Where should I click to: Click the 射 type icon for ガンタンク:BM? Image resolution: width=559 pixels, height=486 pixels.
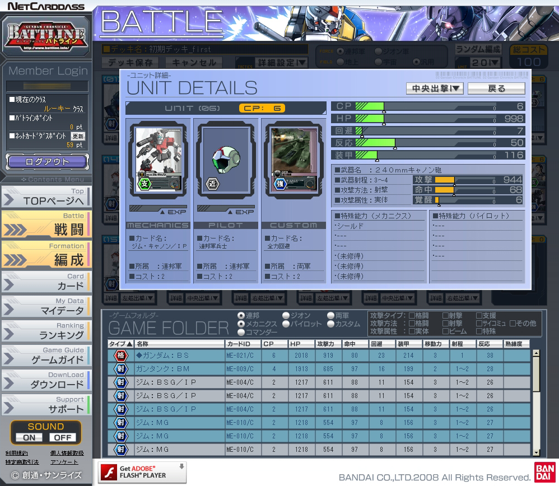tap(121, 369)
